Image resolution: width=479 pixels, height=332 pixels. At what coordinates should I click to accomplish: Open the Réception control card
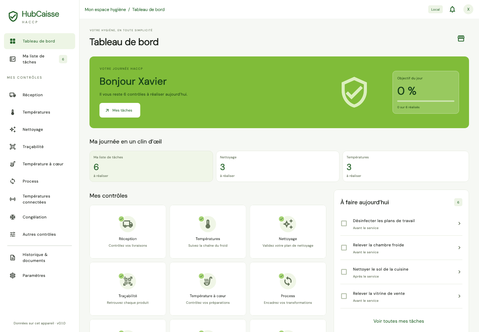pyautogui.click(x=128, y=232)
